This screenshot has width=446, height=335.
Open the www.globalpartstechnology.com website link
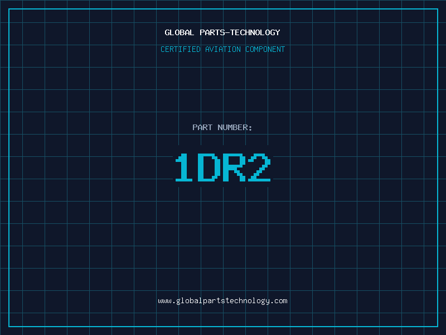point(222,301)
